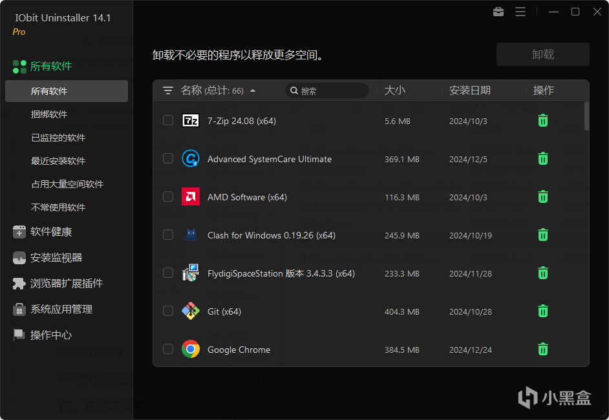Select the 7-Zip 24.08 (x64) program name
The image size is (609, 420).
coord(242,121)
